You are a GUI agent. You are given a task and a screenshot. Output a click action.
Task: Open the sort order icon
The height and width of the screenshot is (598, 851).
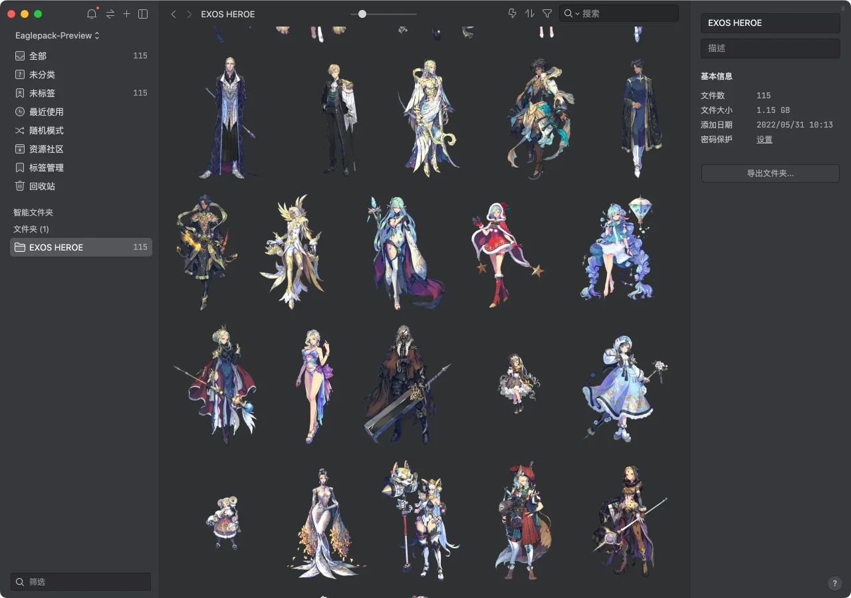(530, 13)
